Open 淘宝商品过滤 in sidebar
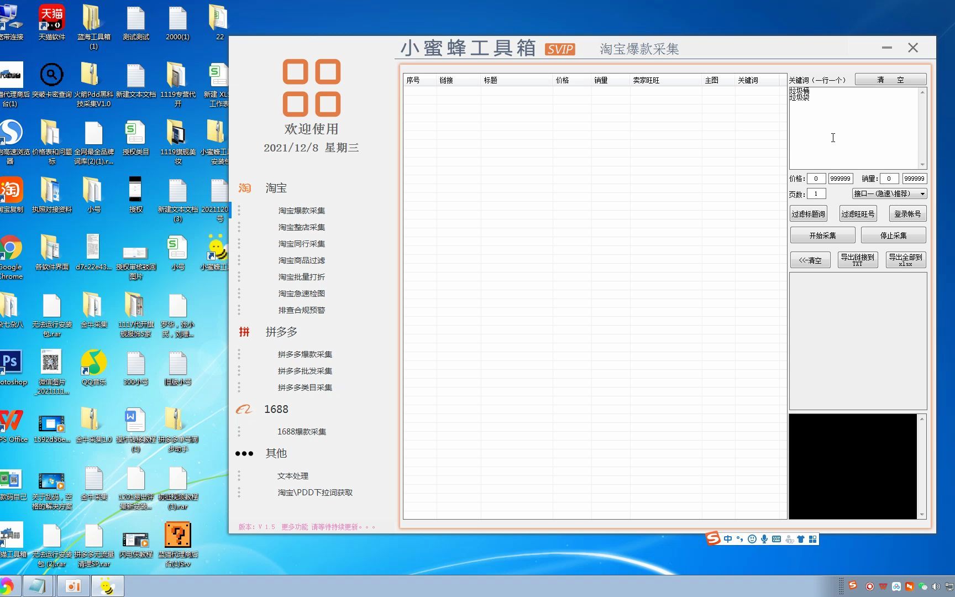 pos(301,260)
